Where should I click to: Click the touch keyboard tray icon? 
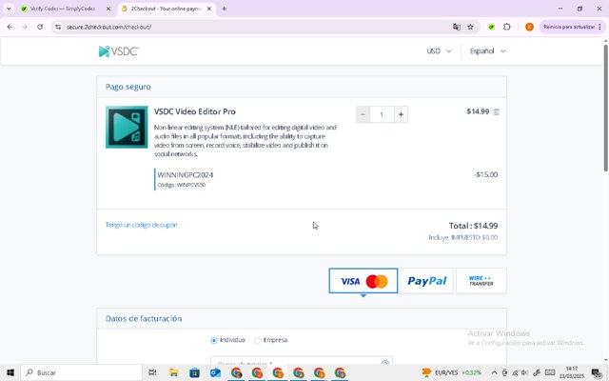point(550,372)
